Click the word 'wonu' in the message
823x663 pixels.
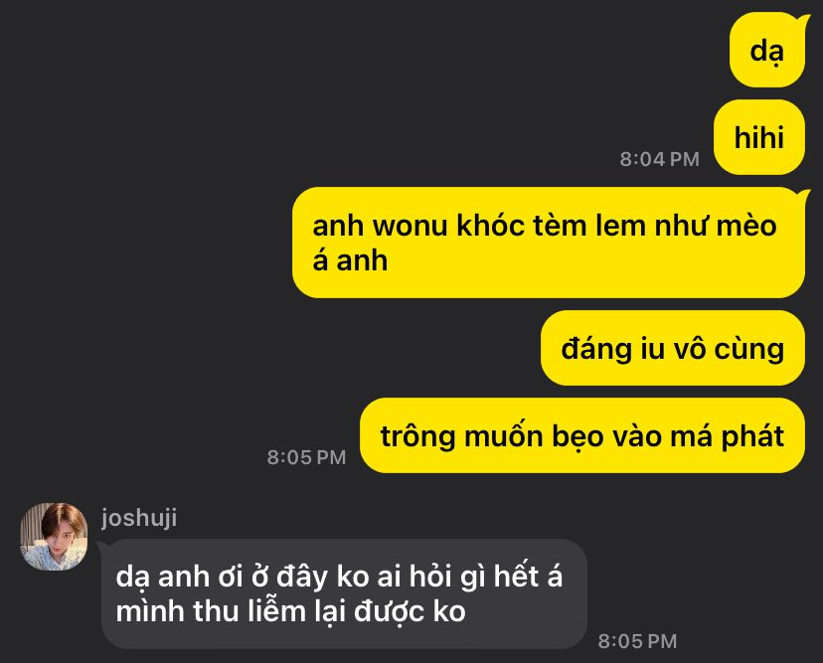coord(411,227)
